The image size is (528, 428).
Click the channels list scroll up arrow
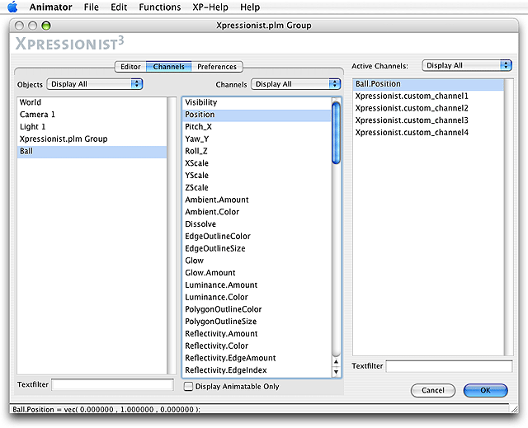tap(336, 362)
